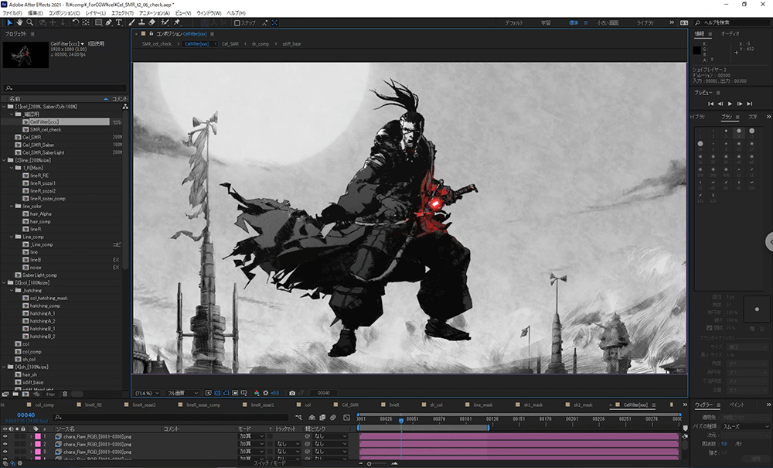Toggle visibility eye of layer 2
This screenshot has width=773, height=468.
5,444
